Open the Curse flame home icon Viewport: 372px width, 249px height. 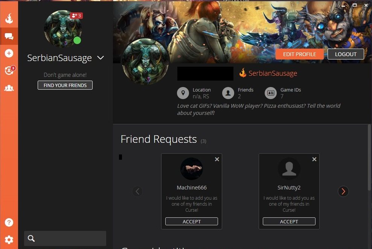pyautogui.click(x=9, y=18)
